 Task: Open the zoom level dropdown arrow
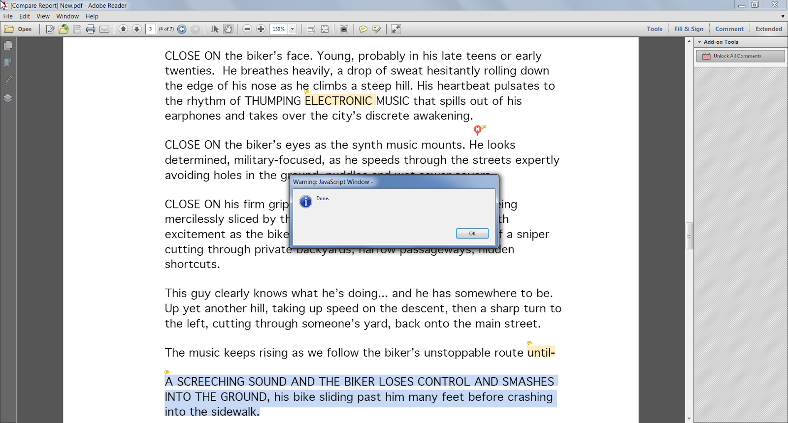point(293,29)
